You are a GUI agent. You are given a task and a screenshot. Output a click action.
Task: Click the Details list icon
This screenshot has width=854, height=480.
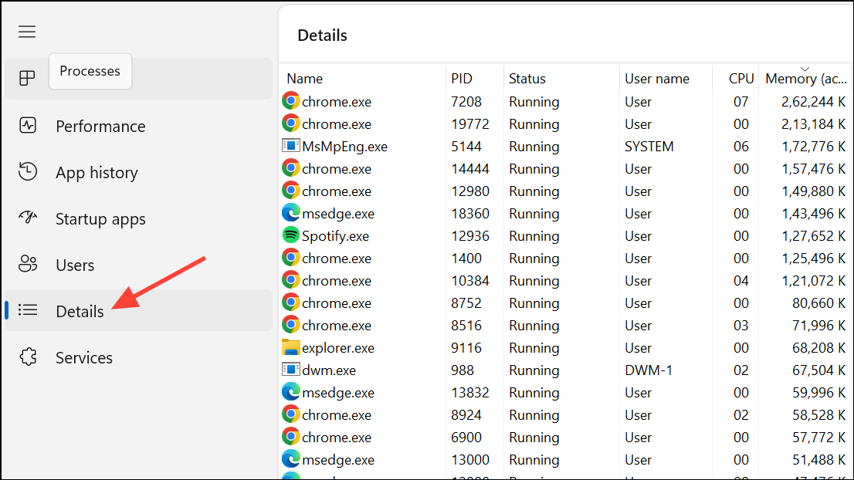pos(28,310)
